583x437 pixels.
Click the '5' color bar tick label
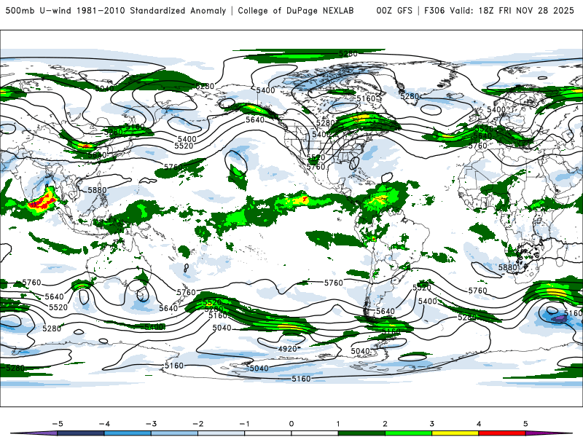pos(525,424)
